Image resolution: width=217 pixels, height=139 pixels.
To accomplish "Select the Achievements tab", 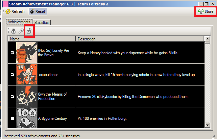I will coord(19,22).
